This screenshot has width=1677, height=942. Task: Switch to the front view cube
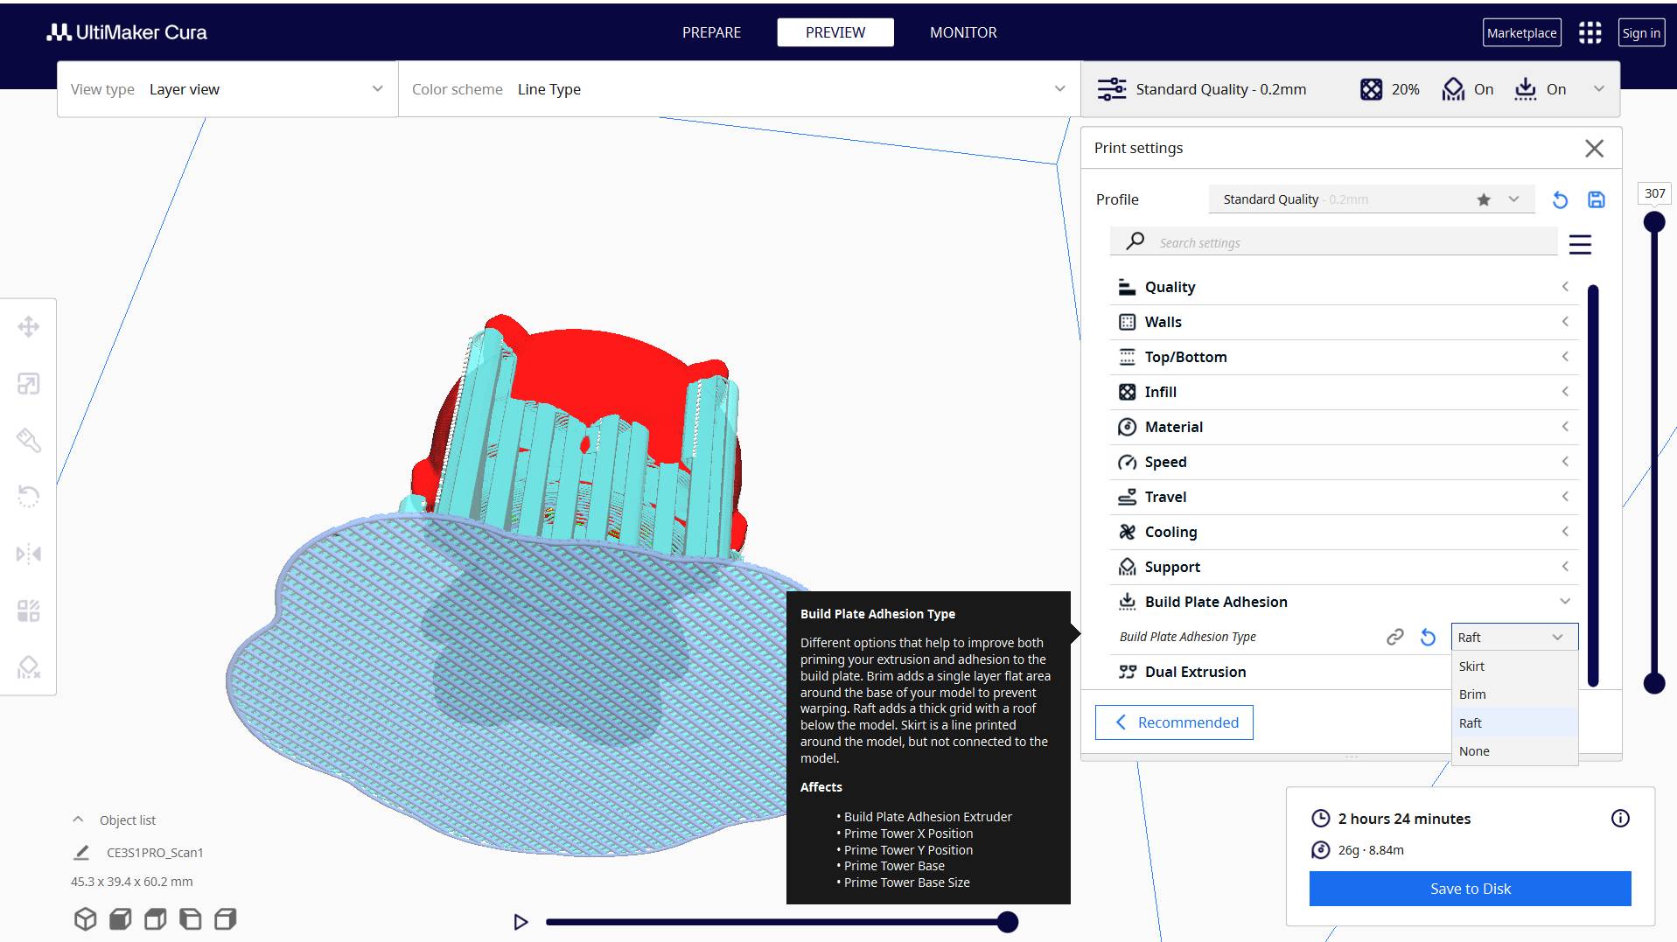coord(120,919)
